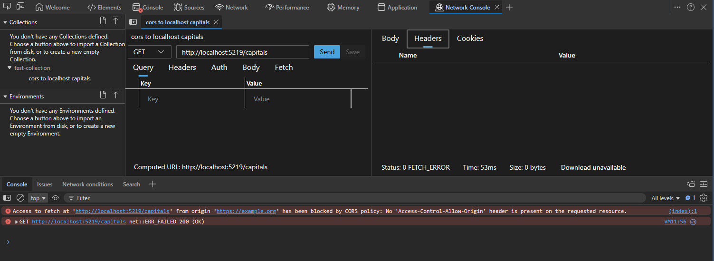
Task: Open the Network tab
Action: [231, 7]
